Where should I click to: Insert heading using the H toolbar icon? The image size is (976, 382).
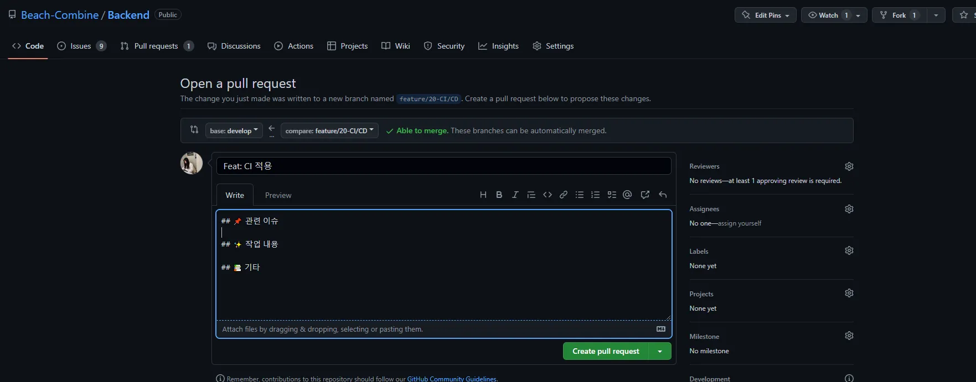(x=483, y=195)
